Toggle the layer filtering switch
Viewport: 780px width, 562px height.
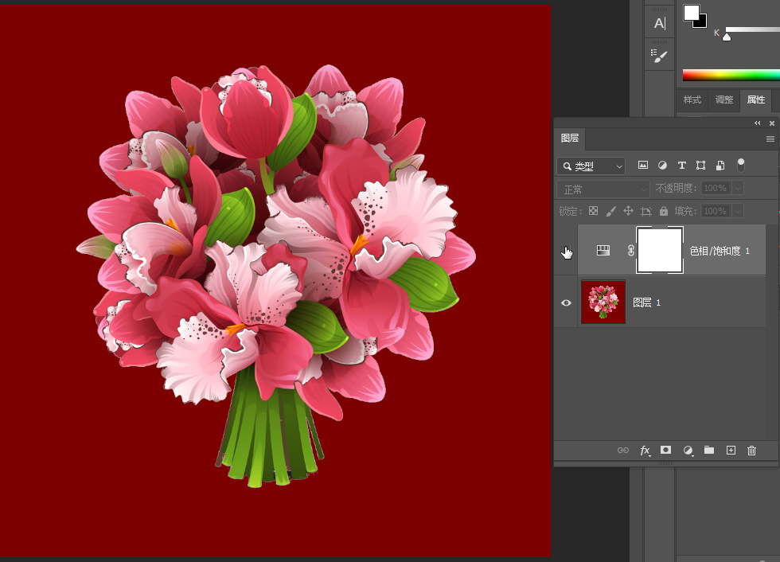coord(741,165)
